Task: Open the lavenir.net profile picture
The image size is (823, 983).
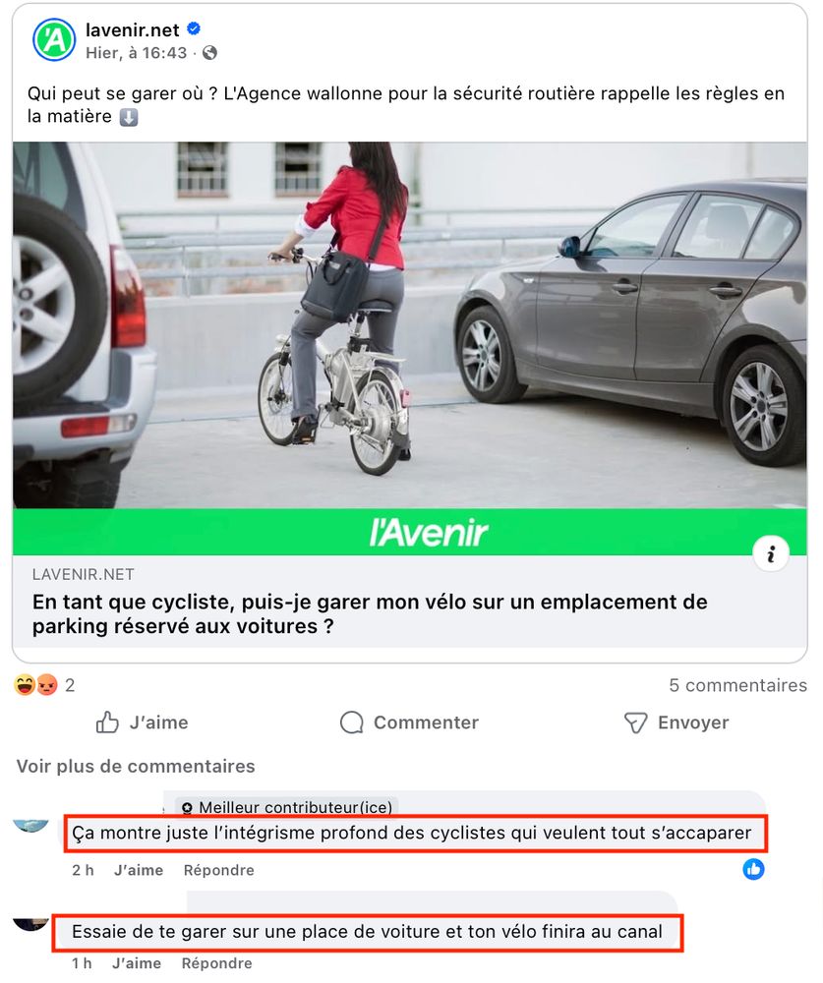Action: [x=54, y=40]
